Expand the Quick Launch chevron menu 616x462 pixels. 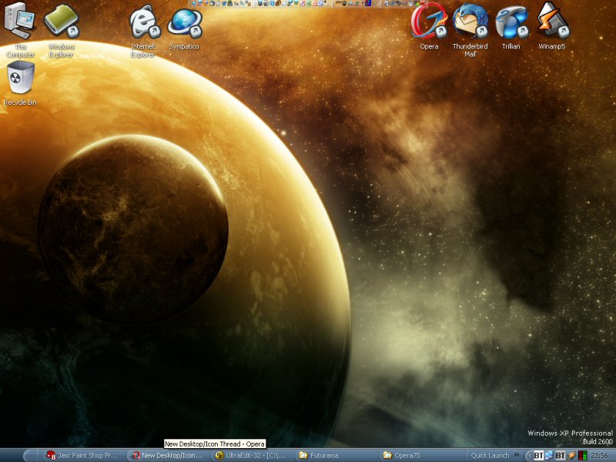click(x=516, y=455)
